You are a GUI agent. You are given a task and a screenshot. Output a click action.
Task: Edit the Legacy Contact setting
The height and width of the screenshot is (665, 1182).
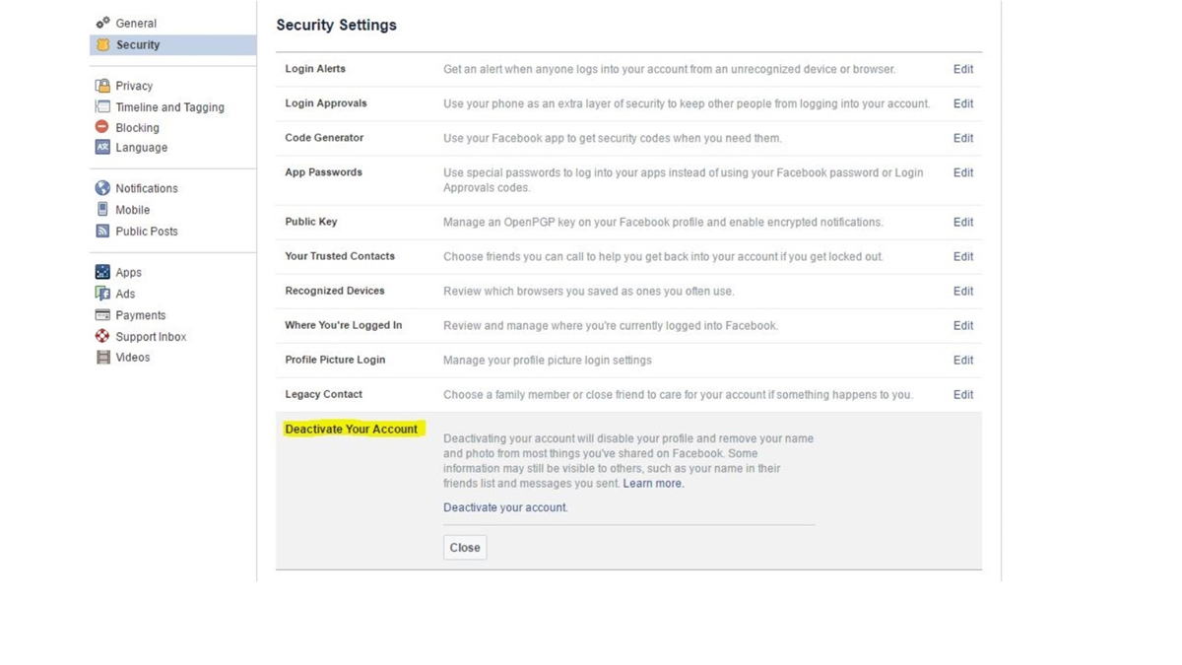coord(962,394)
